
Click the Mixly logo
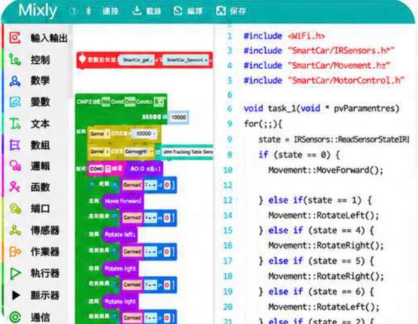[38, 11]
